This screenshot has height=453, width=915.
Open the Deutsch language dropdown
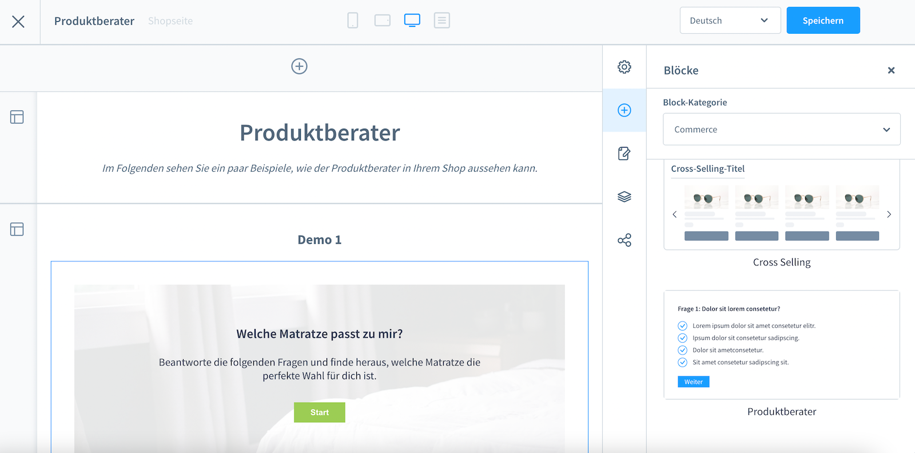pos(730,21)
